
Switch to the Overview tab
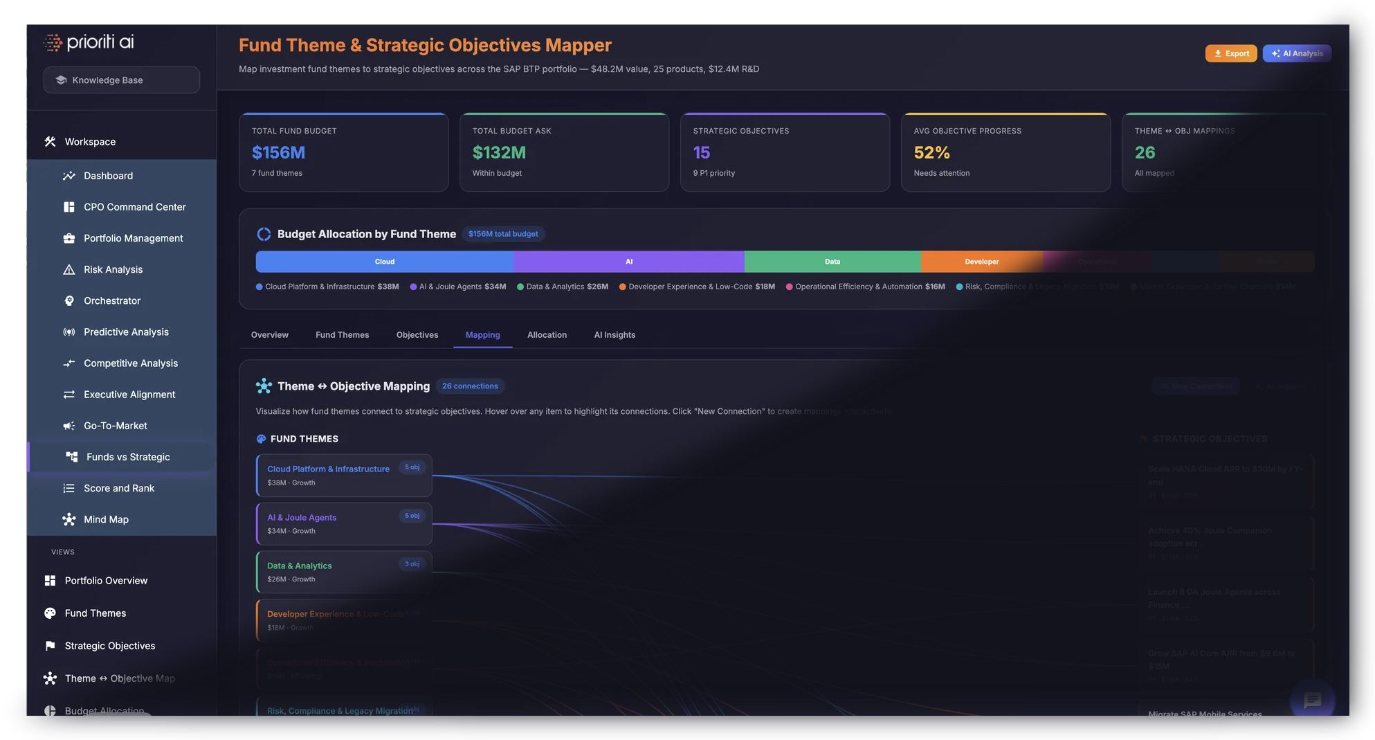tap(269, 335)
